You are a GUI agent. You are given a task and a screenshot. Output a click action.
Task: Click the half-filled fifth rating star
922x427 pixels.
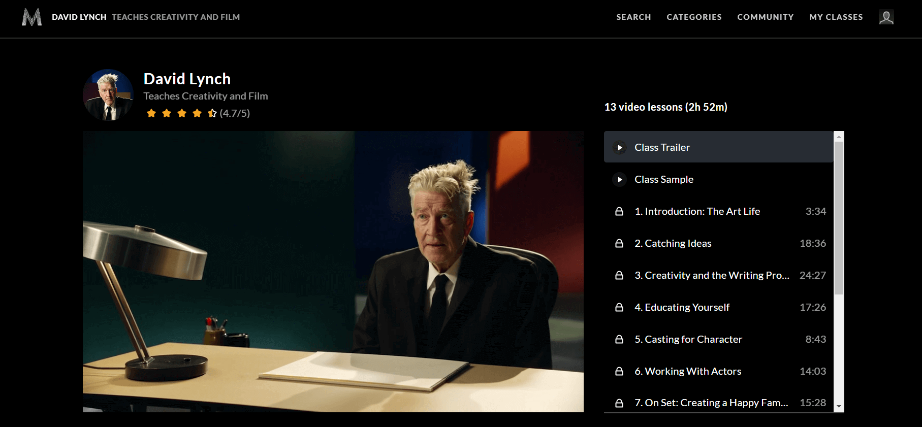[x=212, y=113]
